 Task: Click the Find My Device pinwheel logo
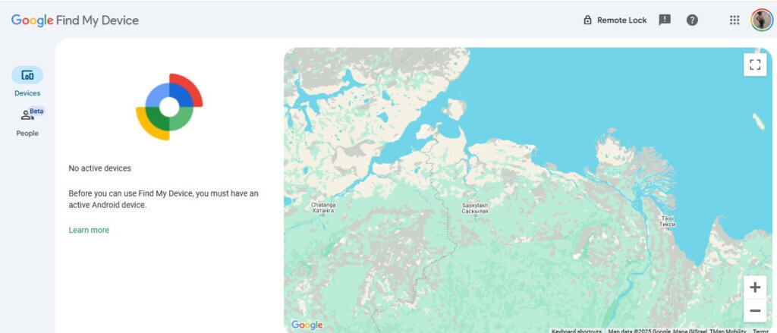pos(169,106)
